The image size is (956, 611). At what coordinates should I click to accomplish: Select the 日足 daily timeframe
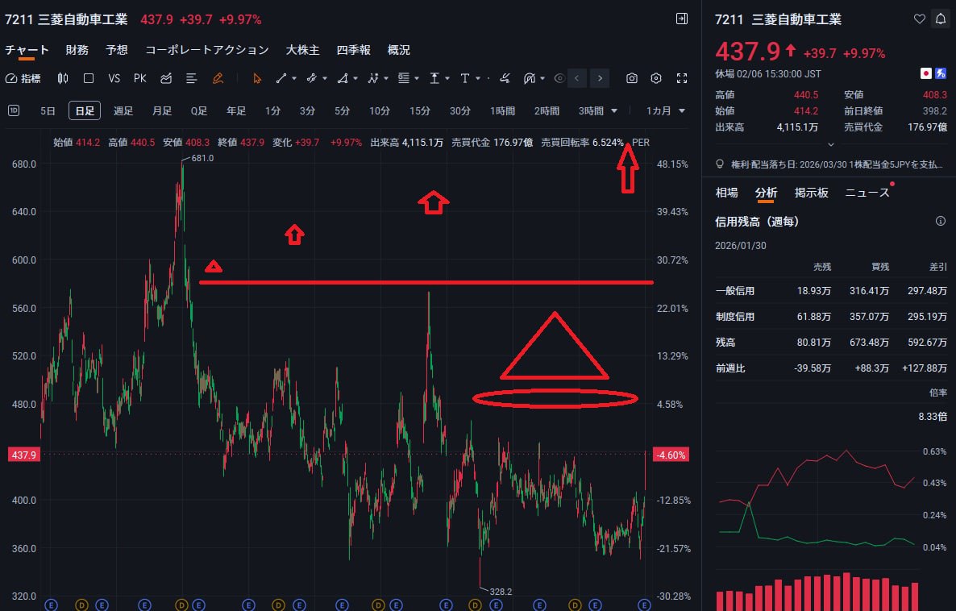pyautogui.click(x=85, y=110)
